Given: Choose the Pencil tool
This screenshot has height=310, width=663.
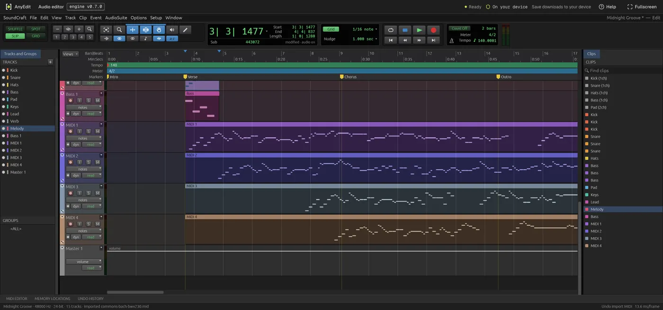Looking at the screenshot, I should pyautogui.click(x=185, y=30).
